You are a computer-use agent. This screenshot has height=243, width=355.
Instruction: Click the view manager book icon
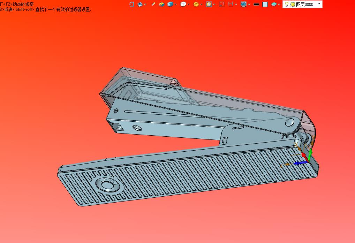[x=140, y=4]
